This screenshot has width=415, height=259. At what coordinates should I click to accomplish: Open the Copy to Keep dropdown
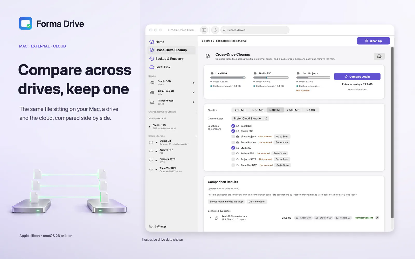coord(250,118)
